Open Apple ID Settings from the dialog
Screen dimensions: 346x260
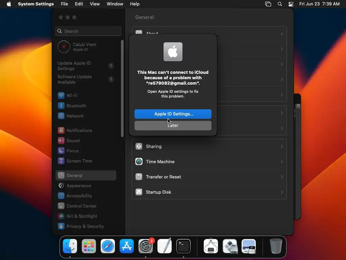point(173,114)
